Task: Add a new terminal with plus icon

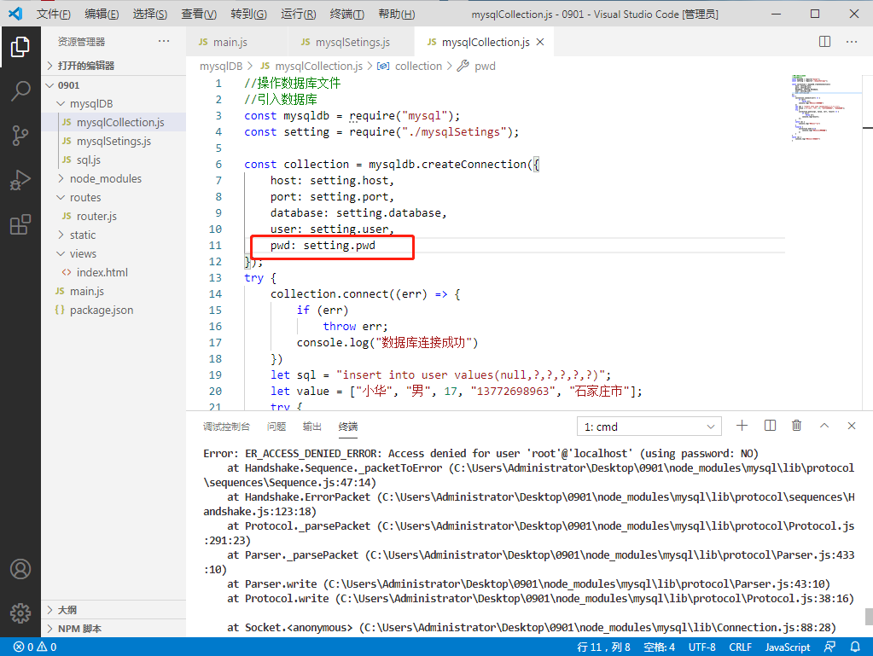Action: (x=742, y=426)
